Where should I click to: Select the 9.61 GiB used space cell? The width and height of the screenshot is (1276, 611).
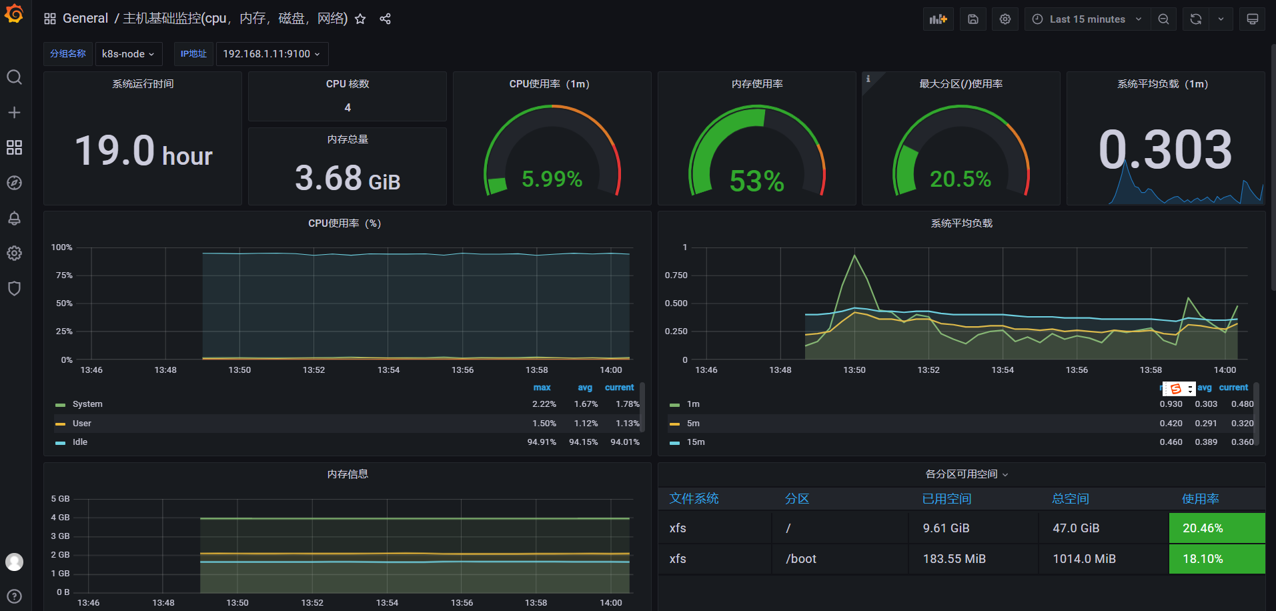point(973,528)
